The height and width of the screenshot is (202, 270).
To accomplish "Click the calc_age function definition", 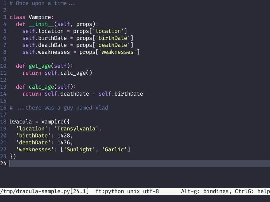I will 41,87.
